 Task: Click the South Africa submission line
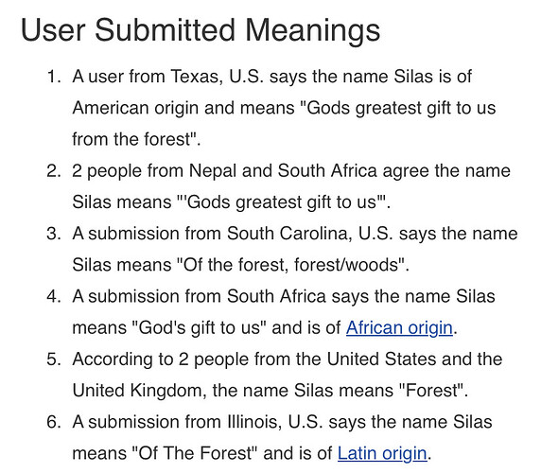pyautogui.click(x=284, y=296)
